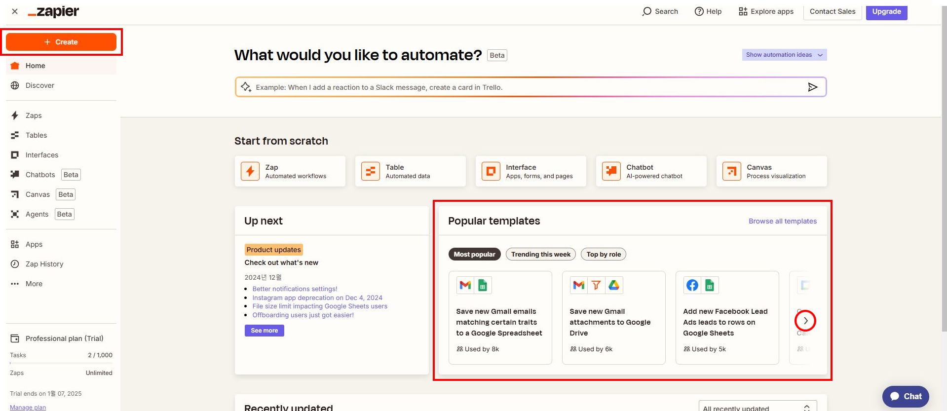Open Offboarding users just got easier! link

tap(303, 315)
